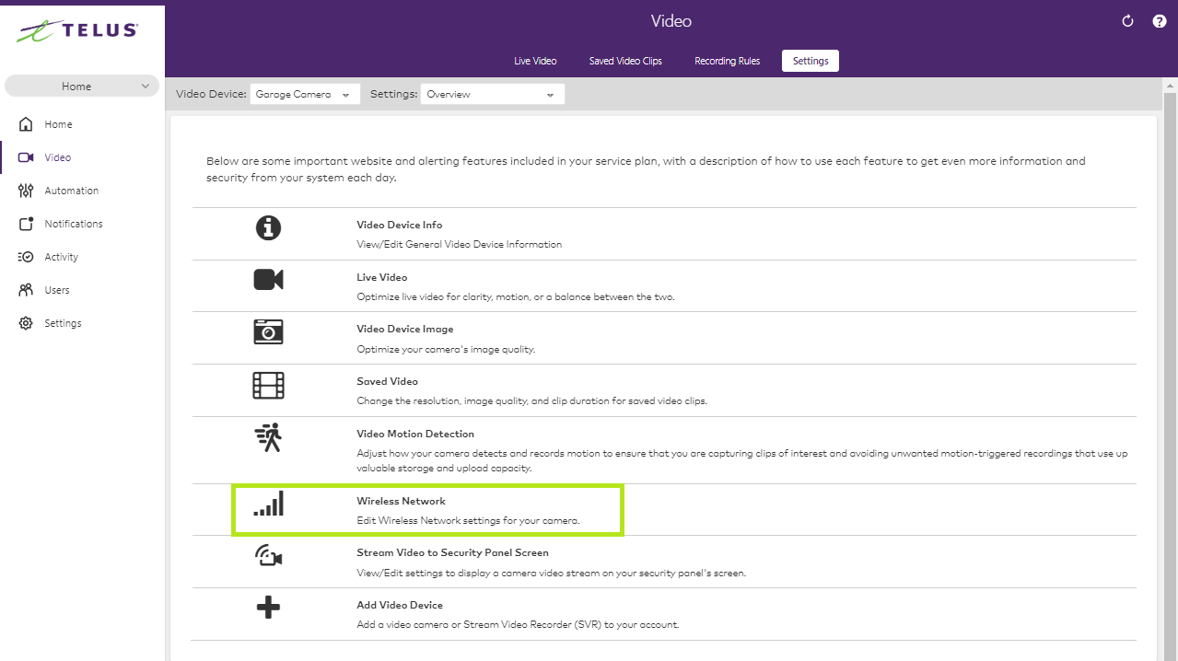This screenshot has width=1178, height=661.
Task: Open the Add Video Device link
Action: point(400,605)
